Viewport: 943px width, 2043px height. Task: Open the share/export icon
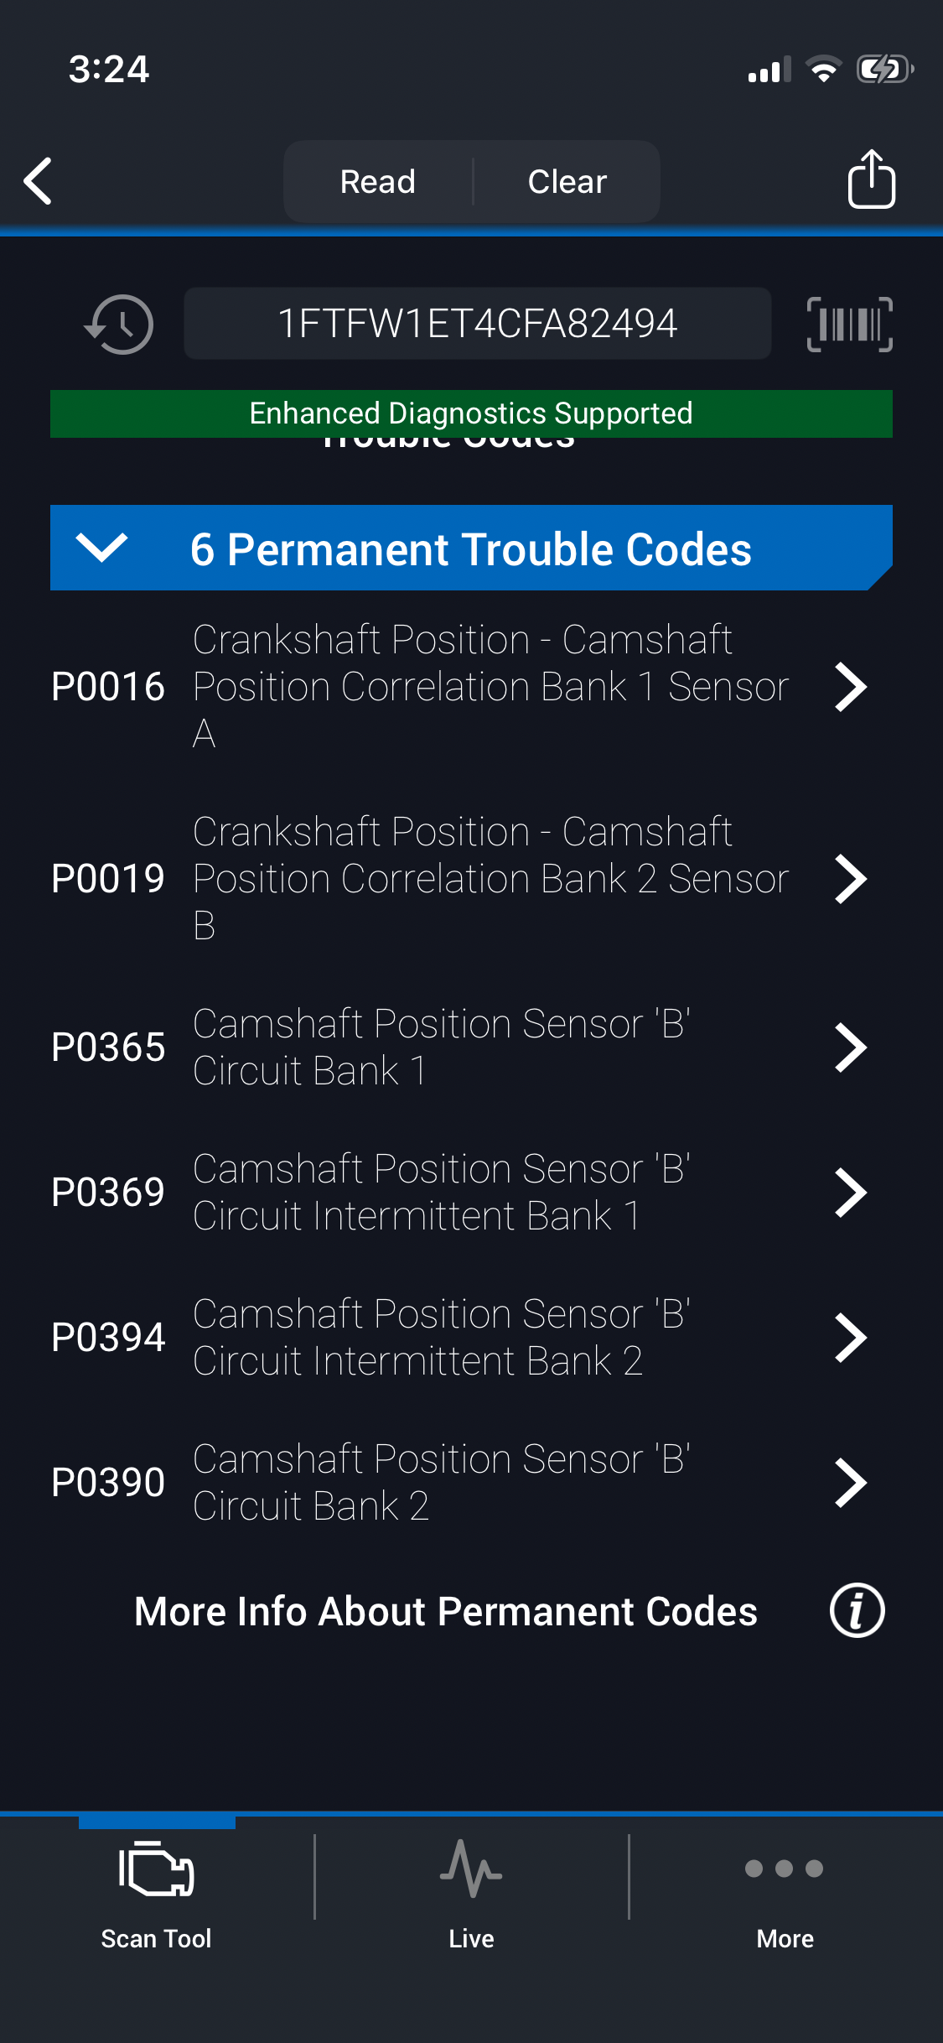(x=871, y=179)
